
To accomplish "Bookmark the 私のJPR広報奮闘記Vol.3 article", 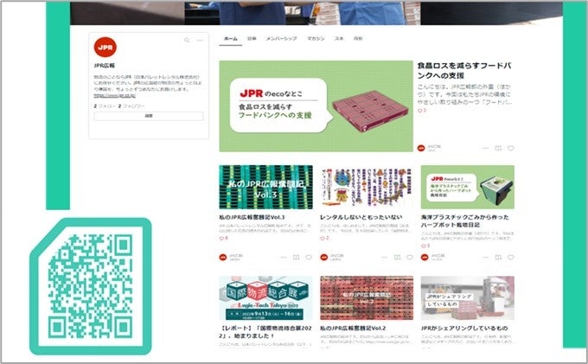I will click(x=297, y=257).
